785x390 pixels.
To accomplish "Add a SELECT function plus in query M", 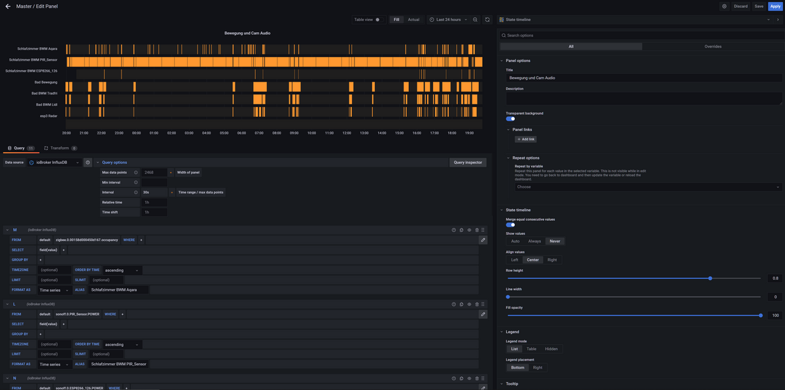I will coord(63,250).
